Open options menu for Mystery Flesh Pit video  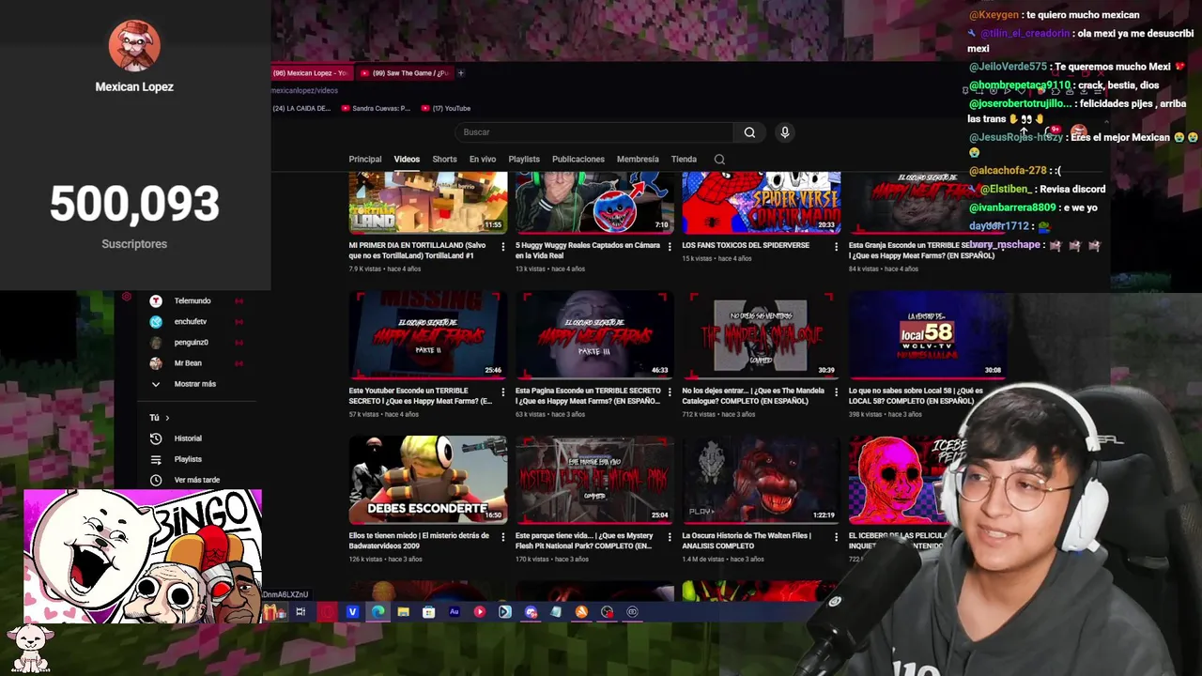tap(669, 537)
